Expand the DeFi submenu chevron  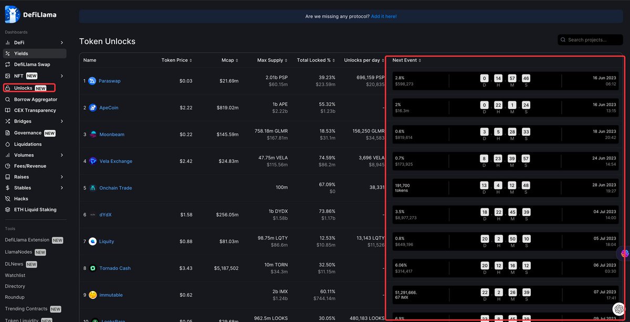pyautogui.click(x=62, y=42)
